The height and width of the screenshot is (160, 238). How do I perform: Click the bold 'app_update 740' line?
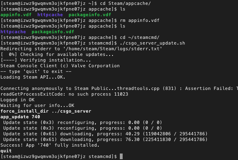(20, 117)
